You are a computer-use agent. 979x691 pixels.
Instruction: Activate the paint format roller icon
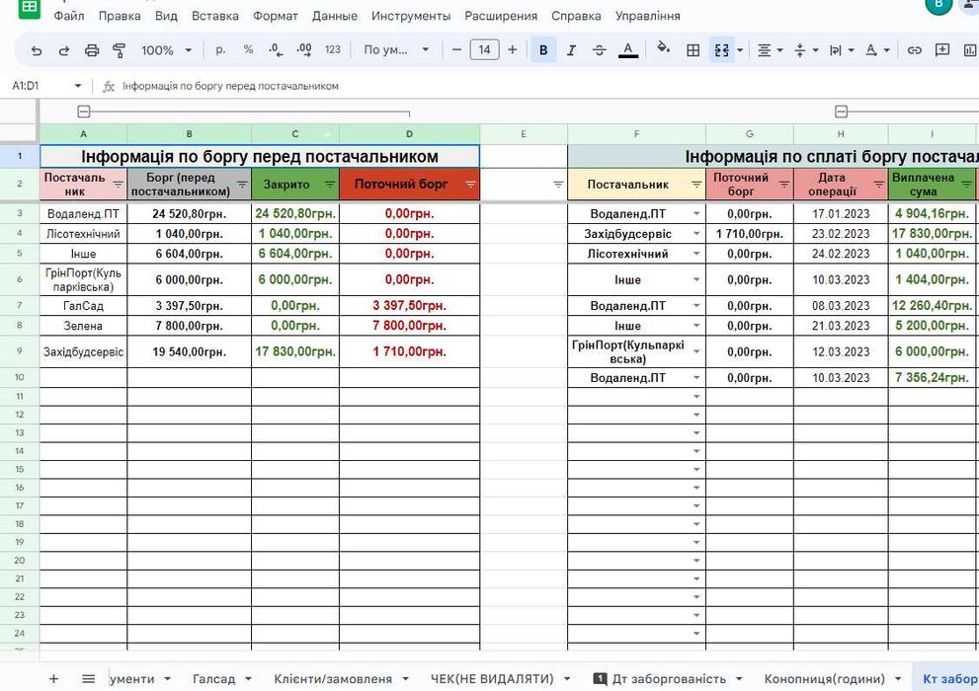point(120,50)
